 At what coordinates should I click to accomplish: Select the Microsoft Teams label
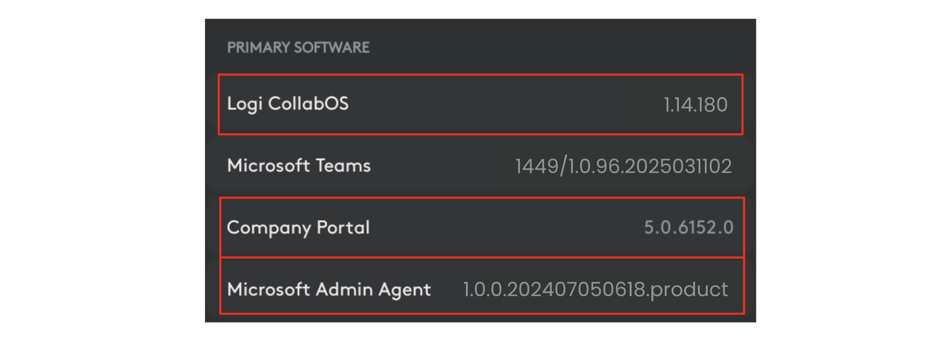(x=299, y=165)
